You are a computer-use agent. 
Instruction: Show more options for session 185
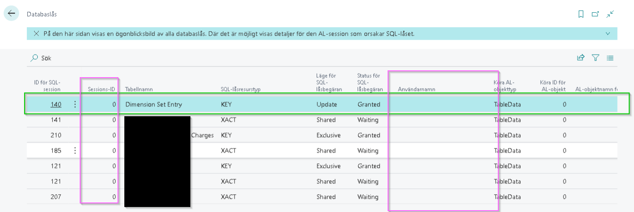(75, 151)
